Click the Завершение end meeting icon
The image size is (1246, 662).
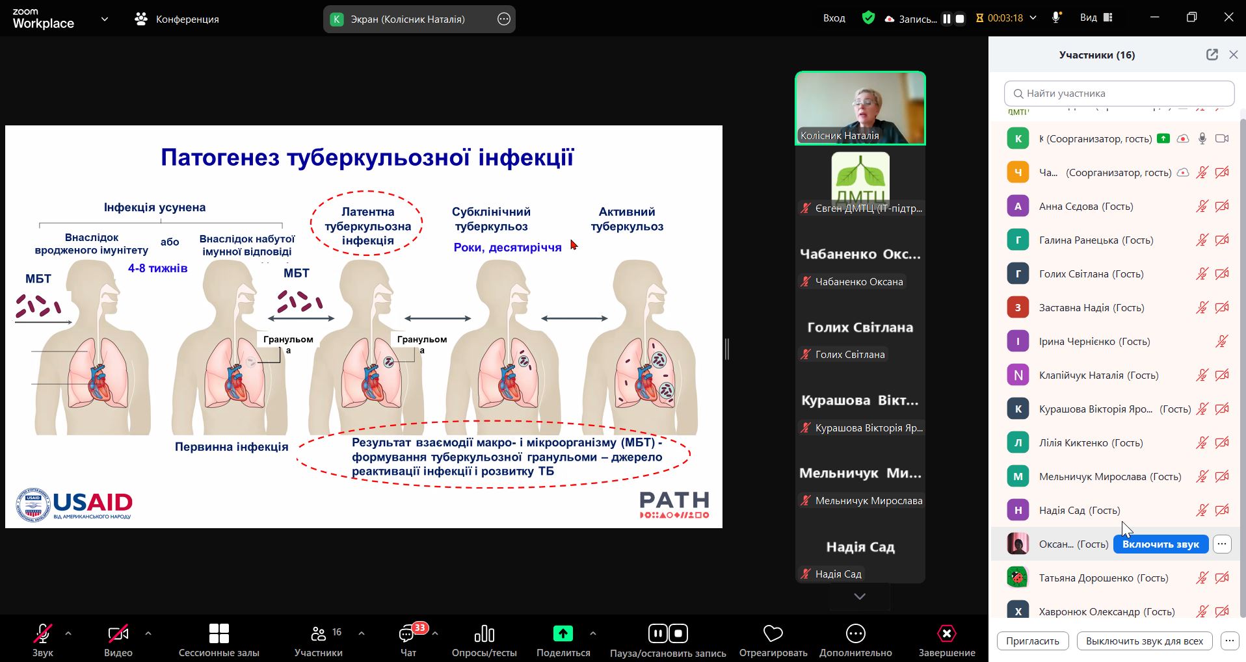946,633
